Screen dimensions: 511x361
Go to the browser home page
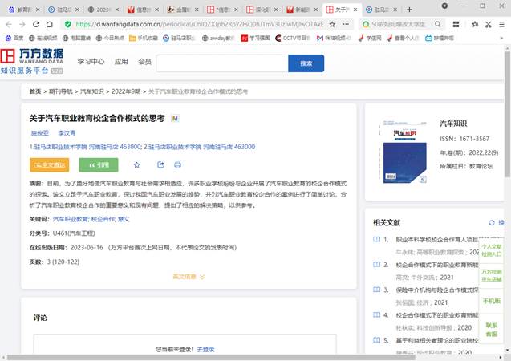[49, 24]
